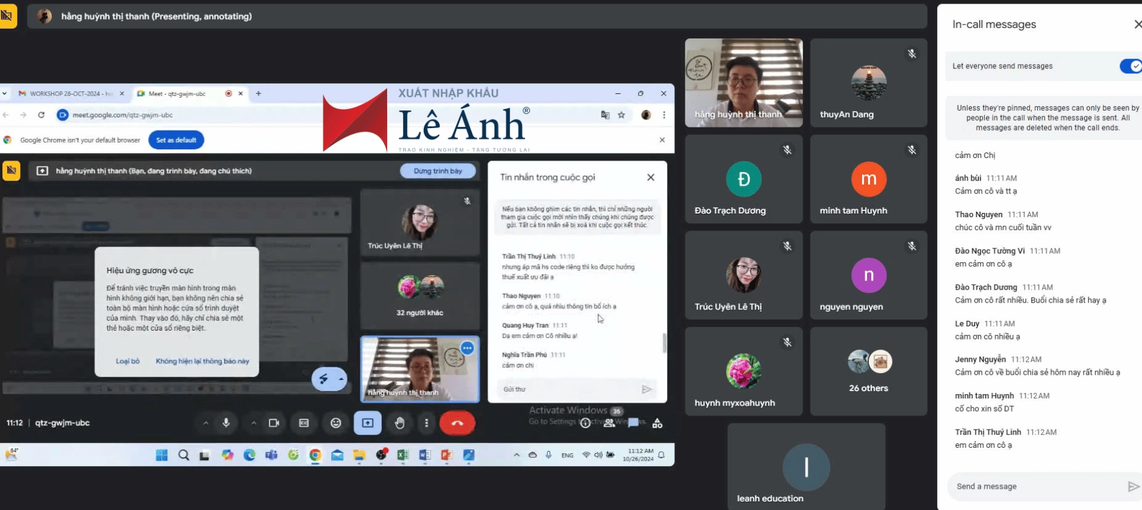The image size is (1142, 510).
Task: Open Excel from the Windows taskbar
Action: click(402, 455)
